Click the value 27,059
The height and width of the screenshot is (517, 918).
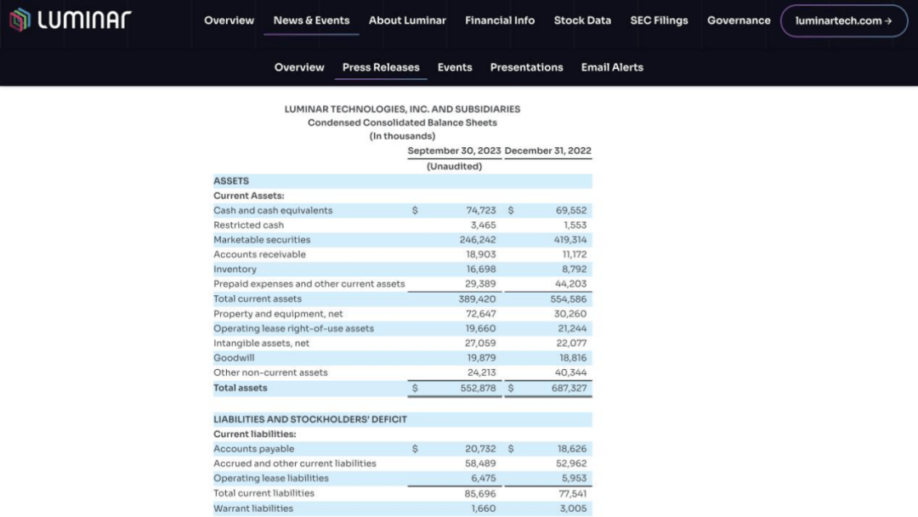pos(480,343)
